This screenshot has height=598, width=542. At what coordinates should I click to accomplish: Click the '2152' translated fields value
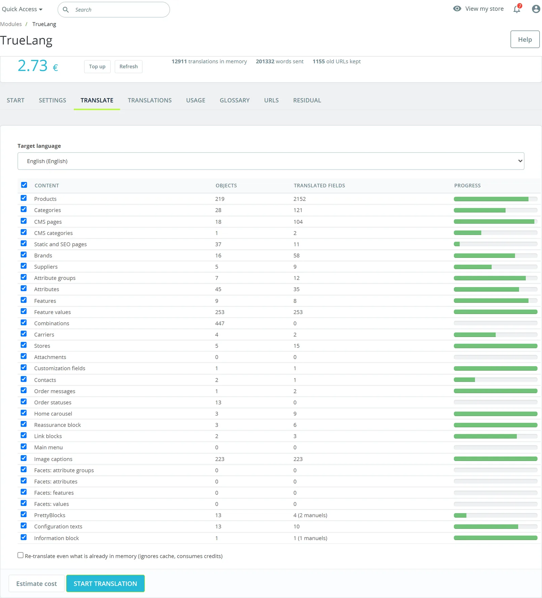point(299,199)
